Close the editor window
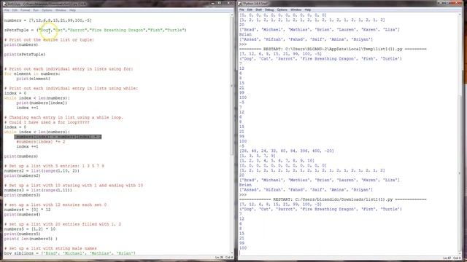Viewport: 467px width, 262px height. pos(228,3)
